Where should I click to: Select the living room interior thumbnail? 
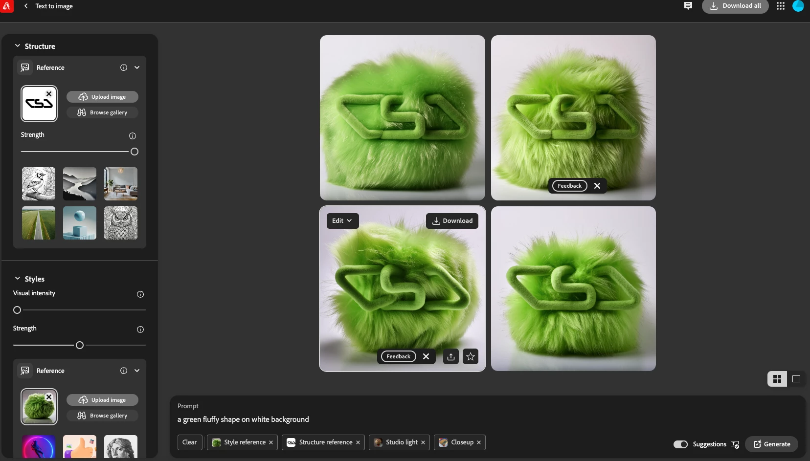[x=121, y=184]
